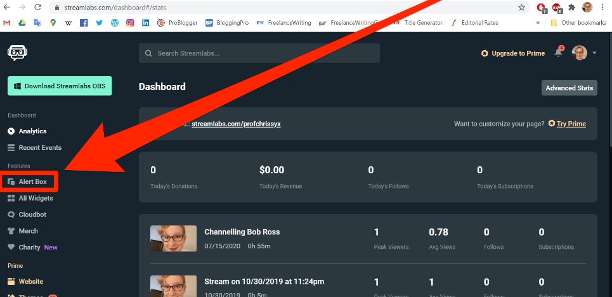Click the Streamlabs logo icon
Image resolution: width=612 pixels, height=297 pixels.
pyautogui.click(x=17, y=53)
